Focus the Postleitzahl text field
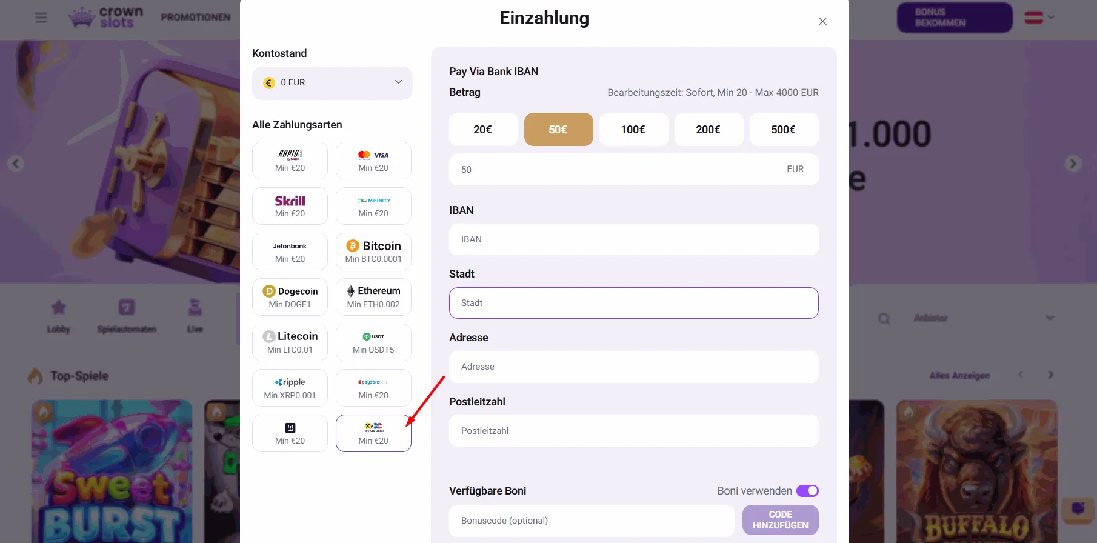Image resolution: width=1097 pixels, height=543 pixels. 633,431
